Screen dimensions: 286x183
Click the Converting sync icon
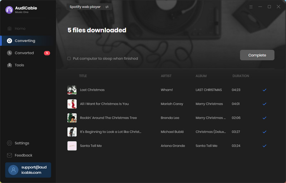10,41
